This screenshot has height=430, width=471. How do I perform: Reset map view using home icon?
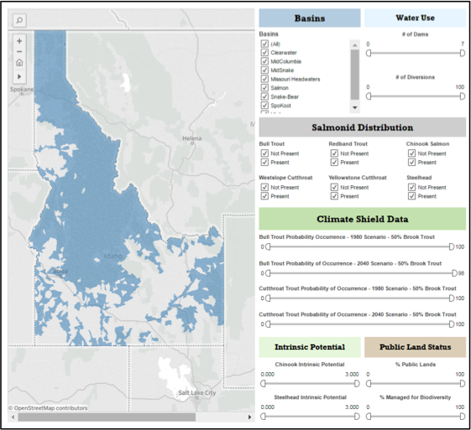coord(19,62)
